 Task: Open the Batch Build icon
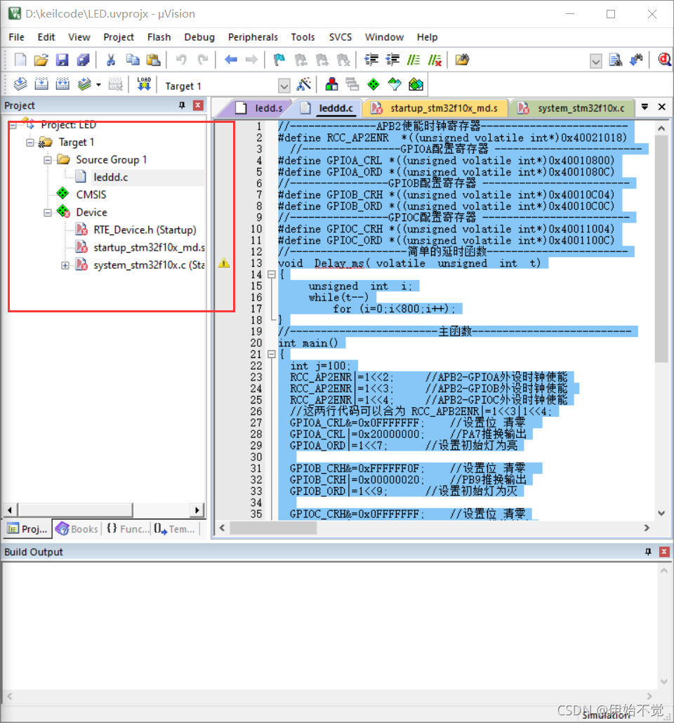point(84,84)
